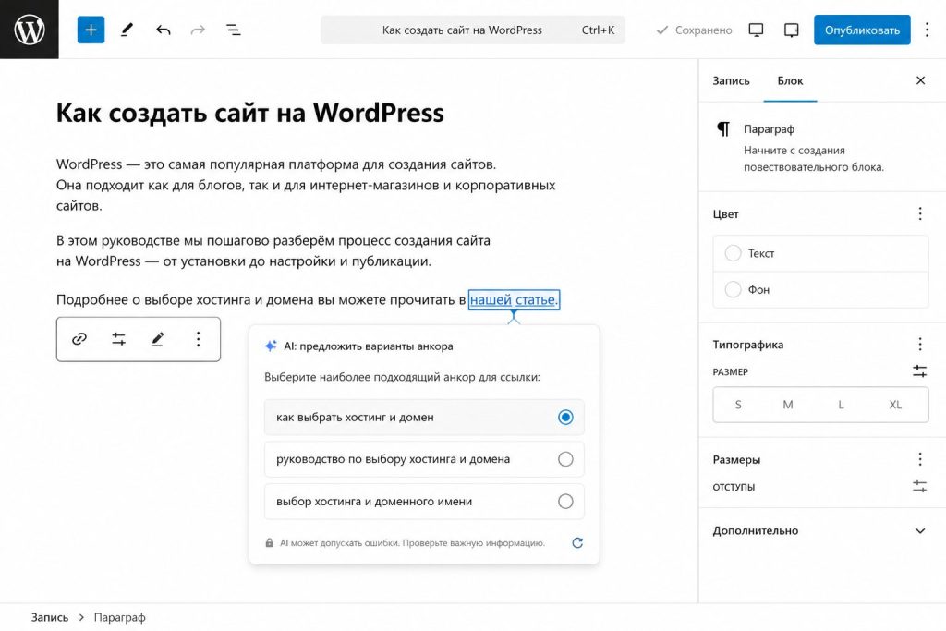Select the pencil edit tool in top toolbar
The width and height of the screenshot is (946, 631).
pos(127,30)
